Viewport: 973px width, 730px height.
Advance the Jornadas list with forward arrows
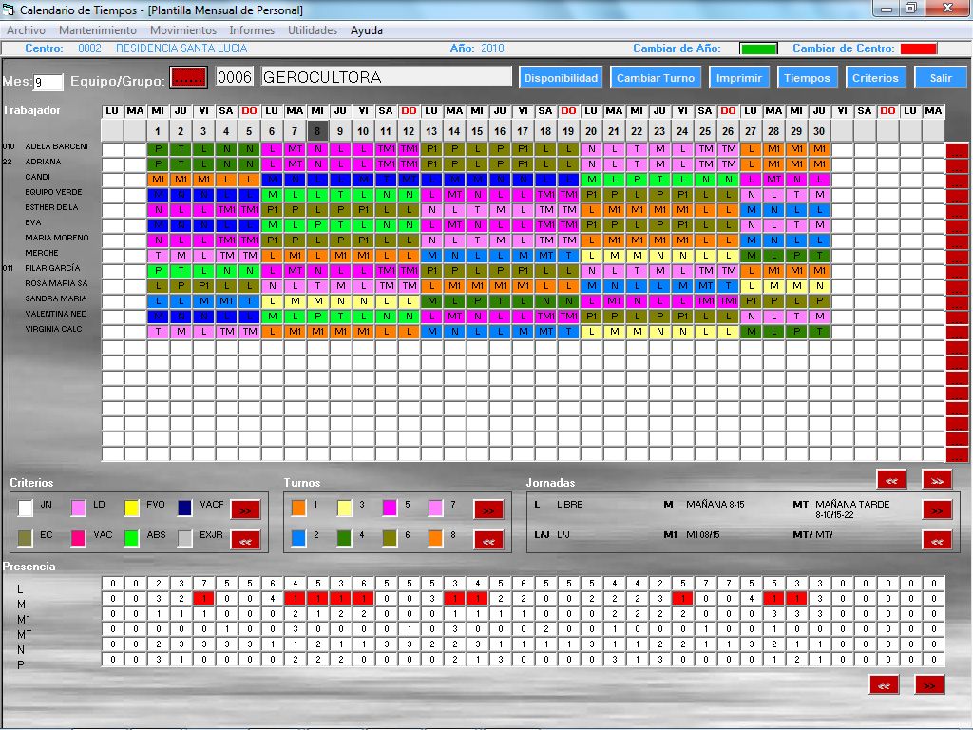click(x=937, y=509)
